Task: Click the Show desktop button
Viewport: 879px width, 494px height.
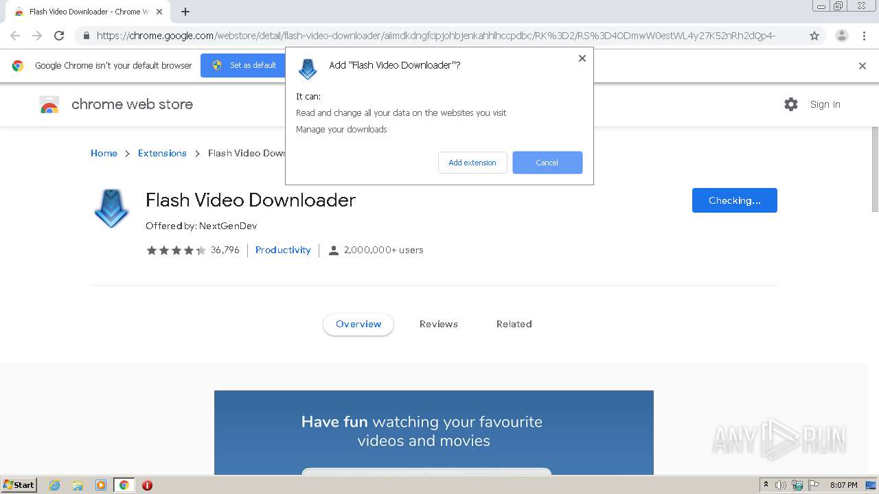Action: point(871,485)
